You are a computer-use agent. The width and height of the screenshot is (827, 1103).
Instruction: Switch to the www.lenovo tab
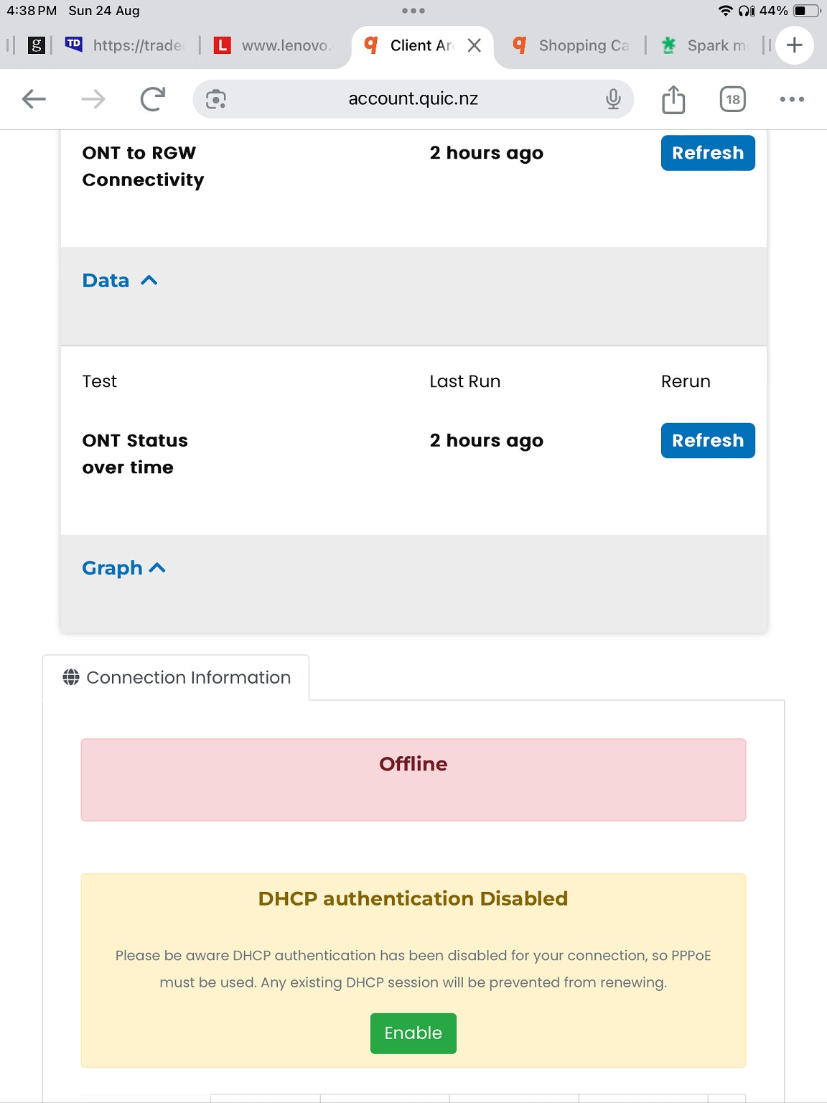276,45
